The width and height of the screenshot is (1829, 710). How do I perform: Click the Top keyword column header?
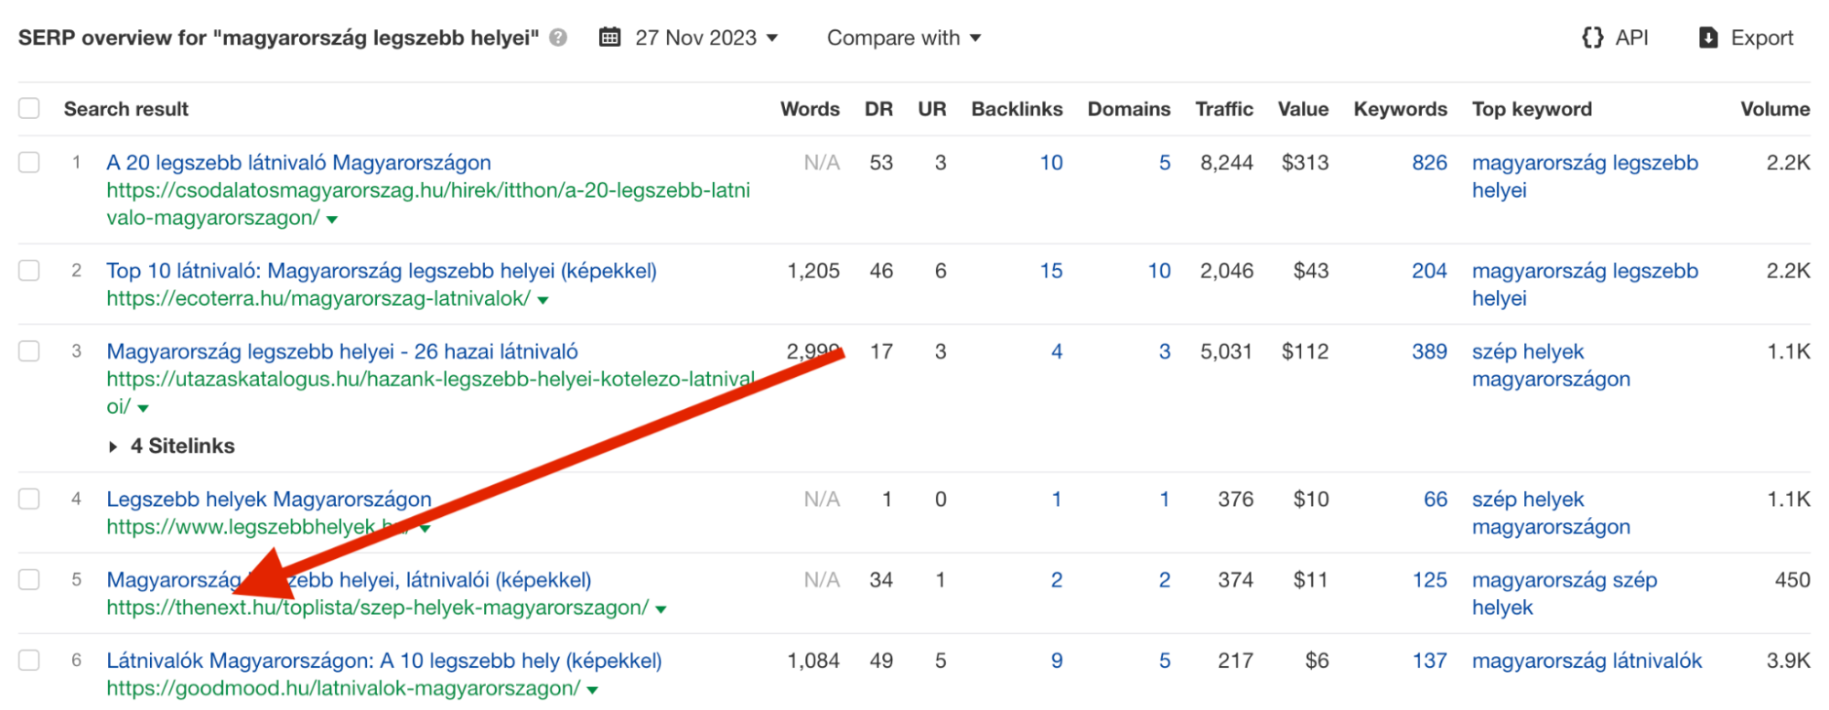coord(1532,109)
